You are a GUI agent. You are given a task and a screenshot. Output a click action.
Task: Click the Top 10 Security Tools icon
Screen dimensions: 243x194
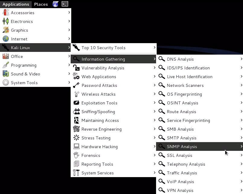(76, 47)
